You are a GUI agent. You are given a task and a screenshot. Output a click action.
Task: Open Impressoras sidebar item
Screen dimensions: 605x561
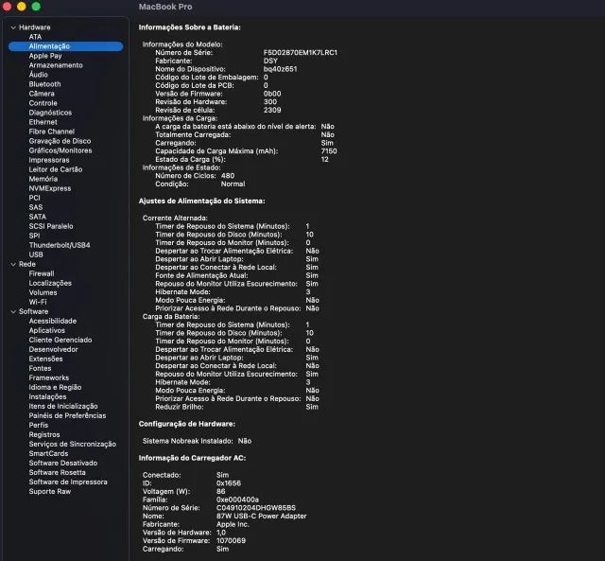pos(49,160)
